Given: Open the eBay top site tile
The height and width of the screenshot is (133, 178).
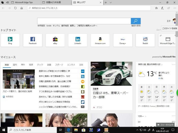Looking at the screenshot, I should [55, 40].
